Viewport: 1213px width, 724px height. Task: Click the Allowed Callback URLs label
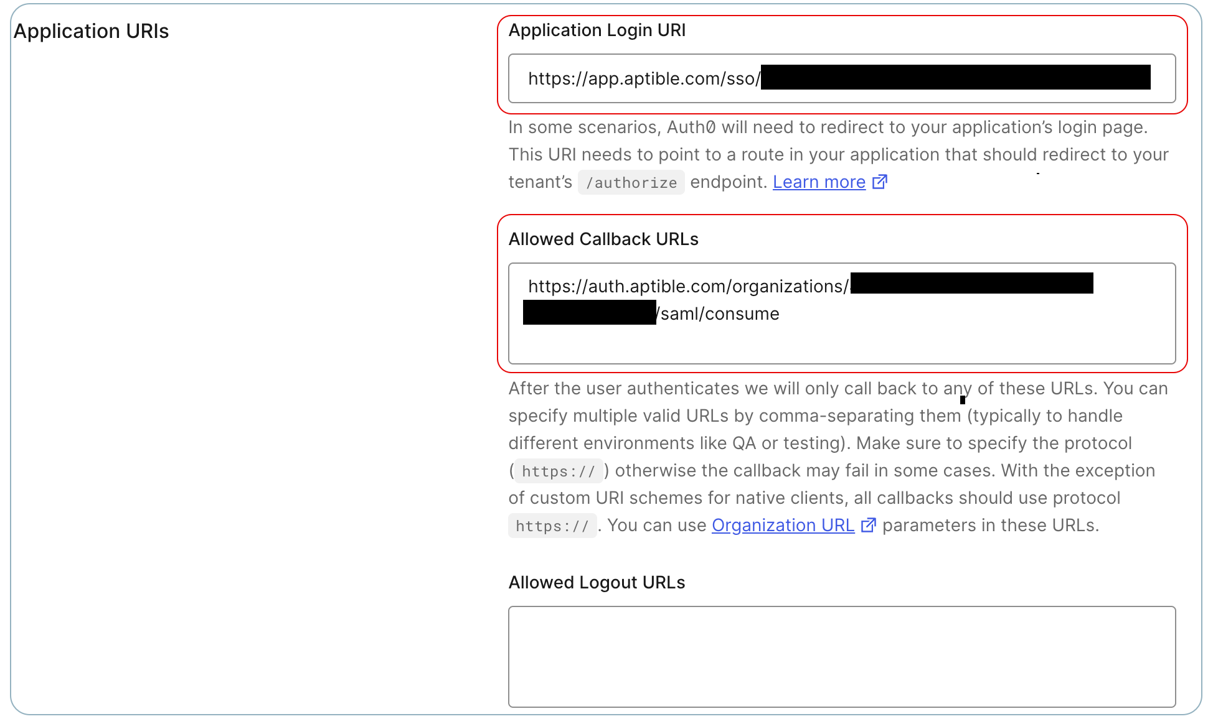pos(603,239)
